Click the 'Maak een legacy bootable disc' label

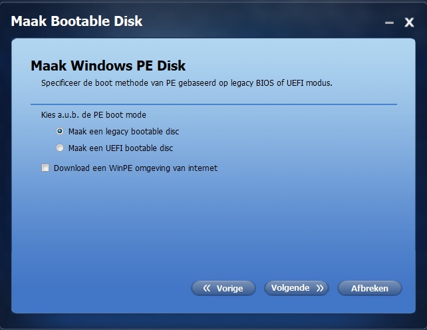click(x=124, y=132)
